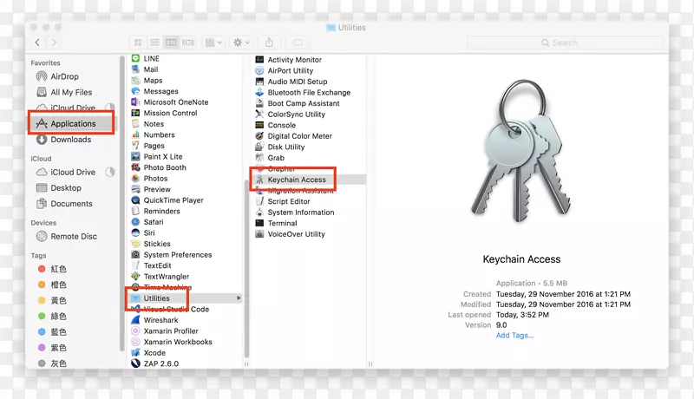Screen dimensions: 694x399
Task: Open the gear action menu
Action: point(242,43)
